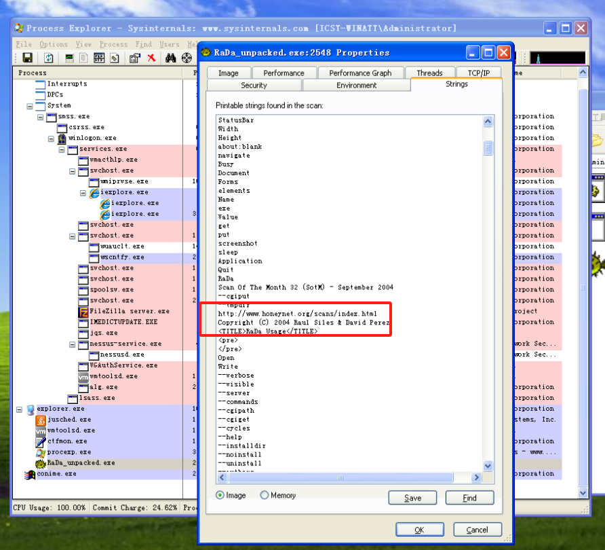This screenshot has width=605, height=550.
Task: Click the '--verbose' string in the list
Action: (x=236, y=375)
